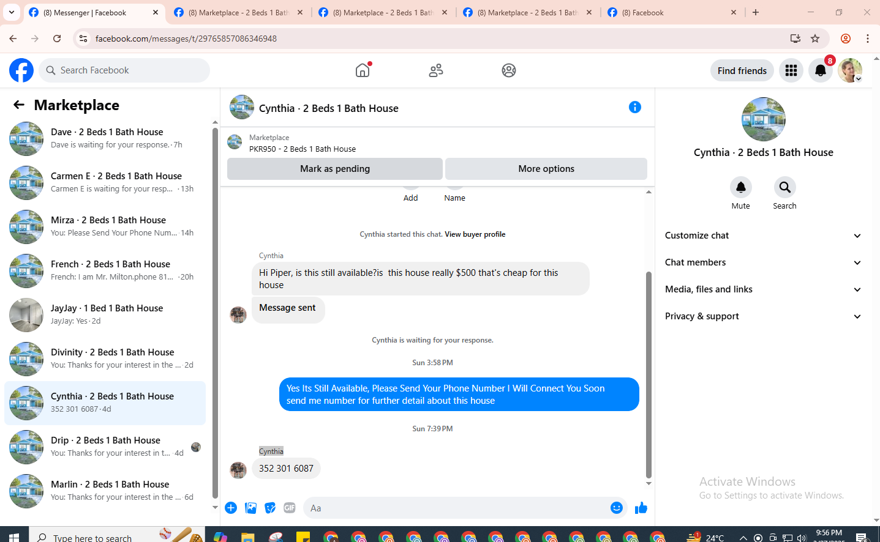Open Marlin's conversation
Image resolution: width=880 pixels, height=542 pixels.
point(105,491)
